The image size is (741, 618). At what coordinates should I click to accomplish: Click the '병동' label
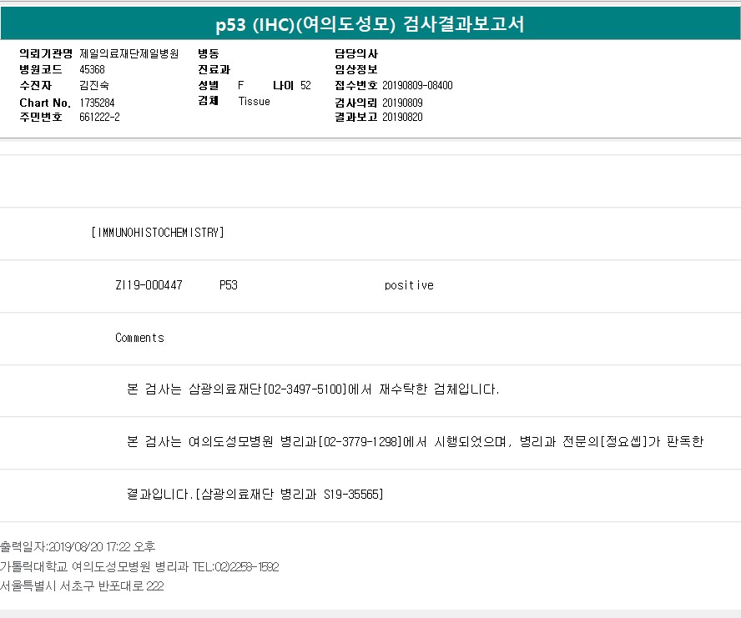[x=209, y=54]
